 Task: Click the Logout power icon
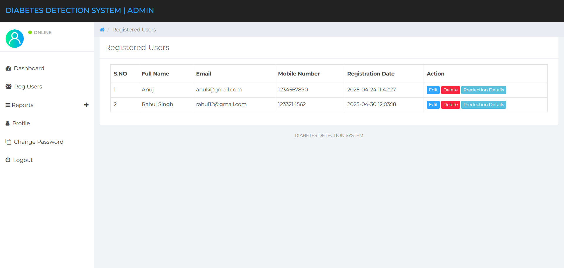[8, 160]
